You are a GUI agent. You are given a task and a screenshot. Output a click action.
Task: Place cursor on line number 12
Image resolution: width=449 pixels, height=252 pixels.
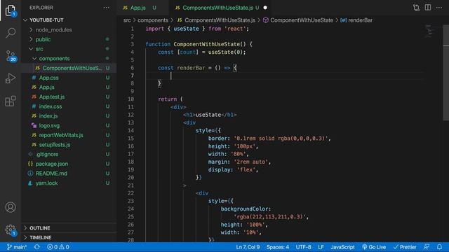tap(130, 115)
